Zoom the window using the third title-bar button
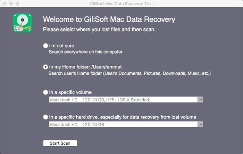This screenshot has height=154, width=243. (x=17, y=3)
